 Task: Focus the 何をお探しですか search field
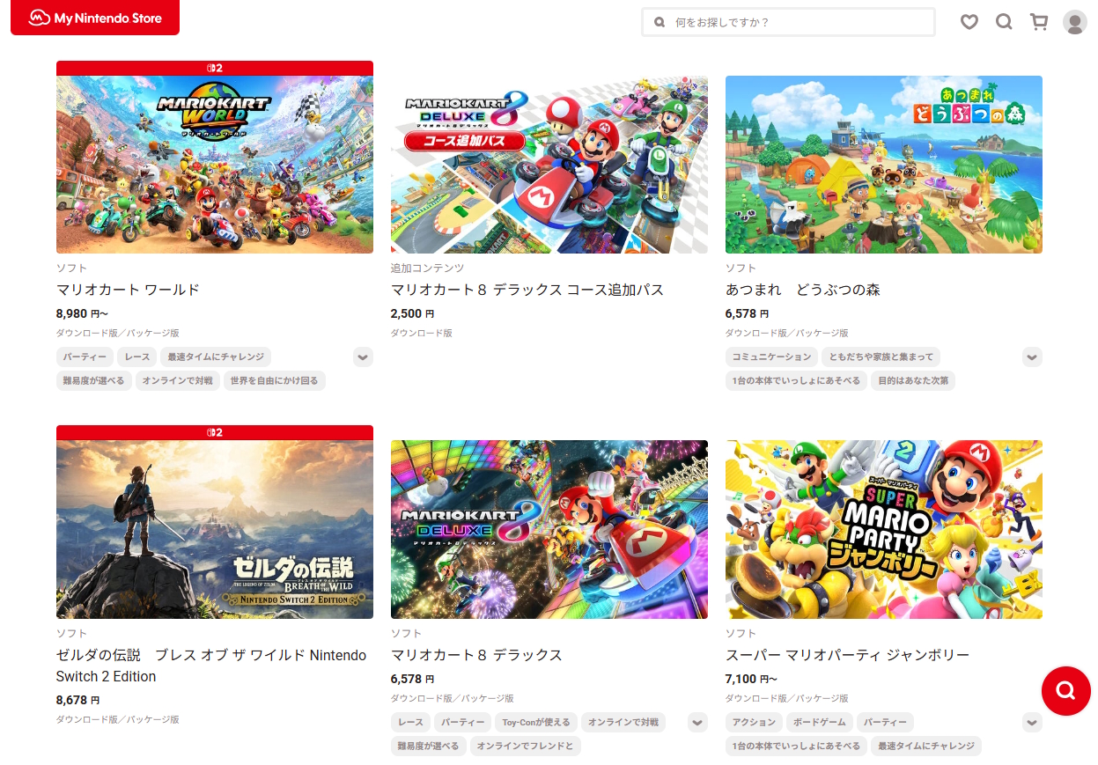[x=797, y=22]
